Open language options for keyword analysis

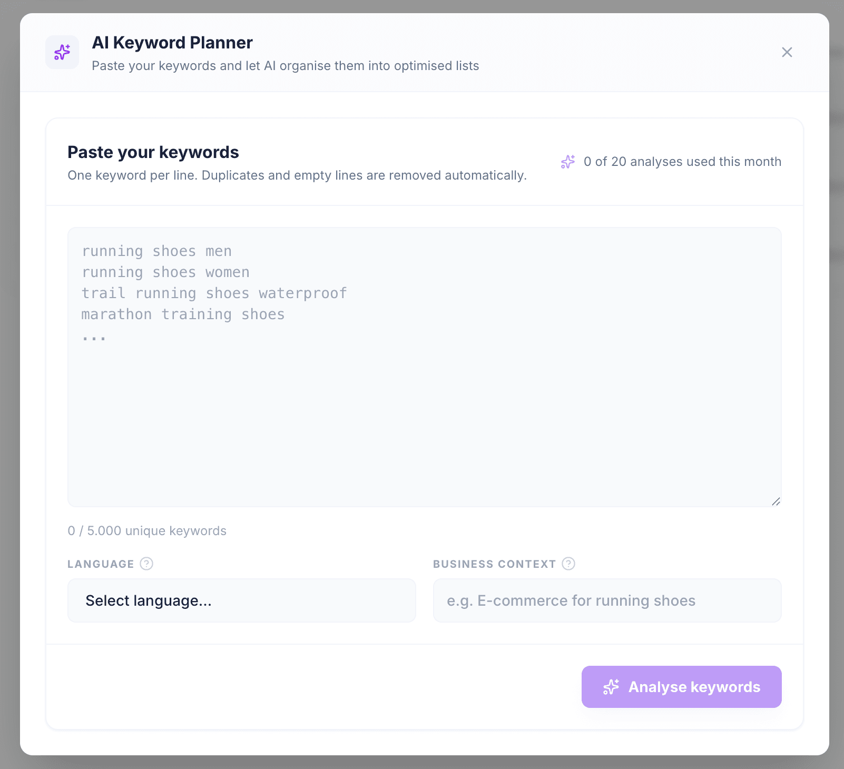[x=241, y=600]
